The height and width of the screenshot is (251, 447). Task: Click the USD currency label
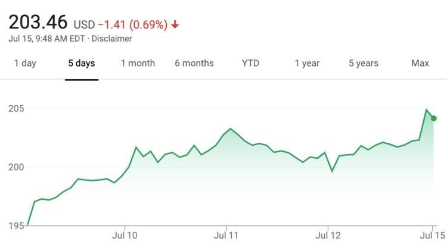click(84, 25)
